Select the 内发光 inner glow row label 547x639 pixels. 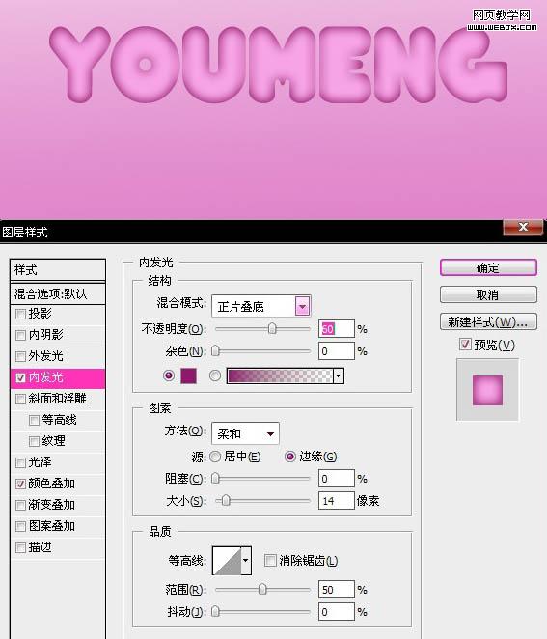(45, 377)
